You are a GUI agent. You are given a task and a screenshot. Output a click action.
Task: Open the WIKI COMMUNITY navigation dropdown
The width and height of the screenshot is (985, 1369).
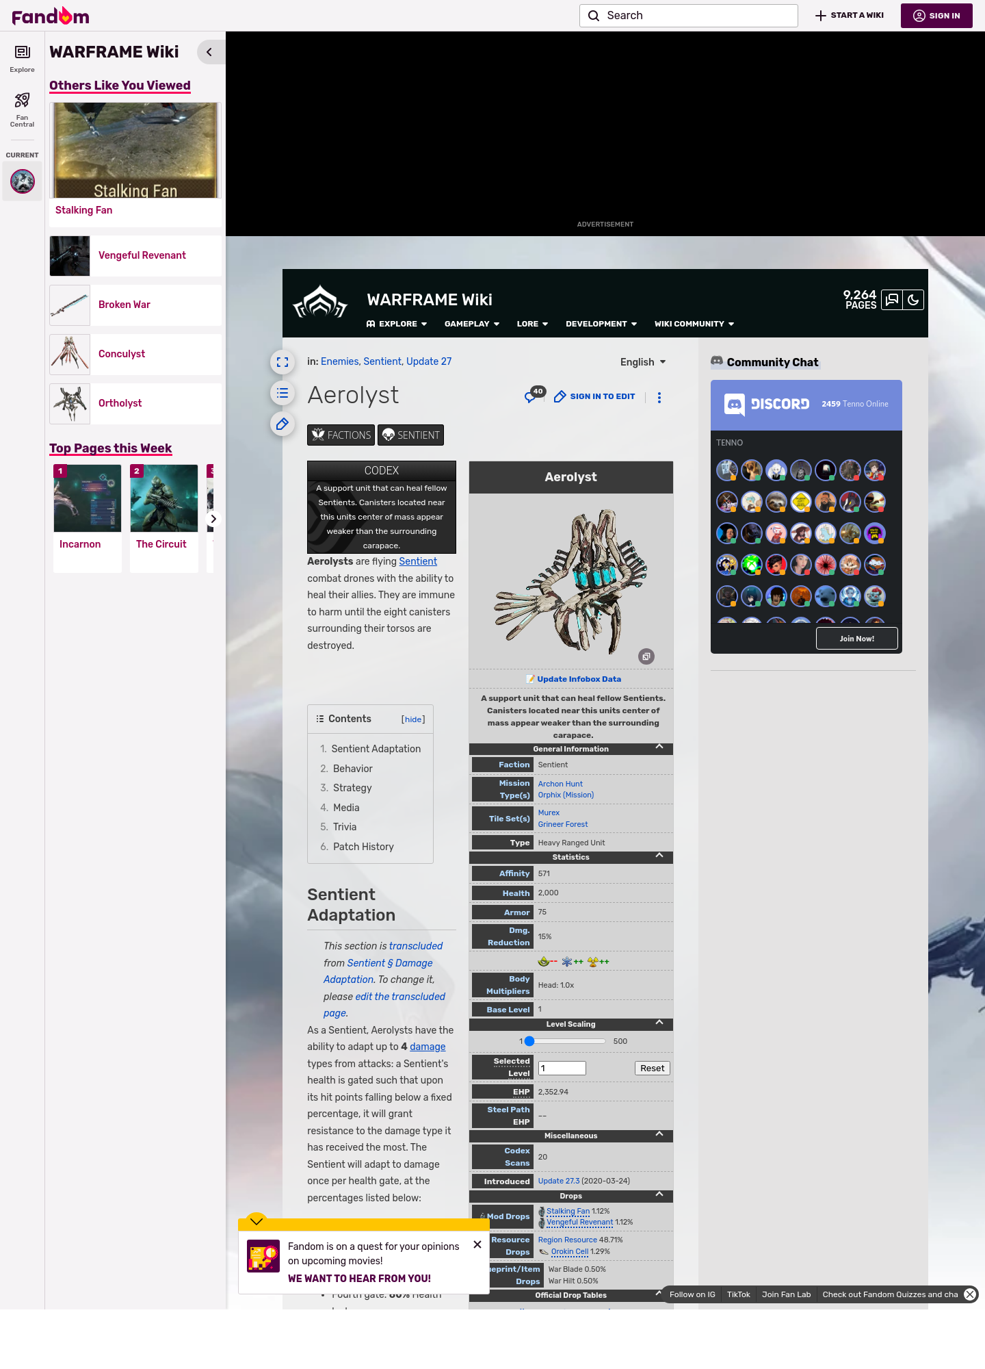click(x=694, y=324)
